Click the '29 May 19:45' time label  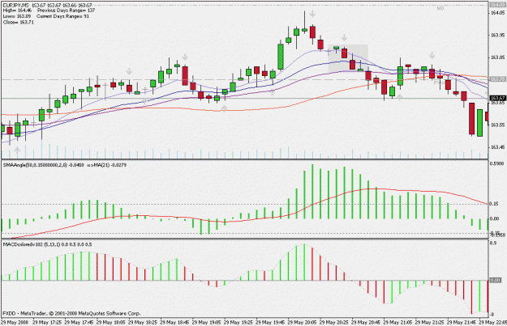(x=271, y=323)
